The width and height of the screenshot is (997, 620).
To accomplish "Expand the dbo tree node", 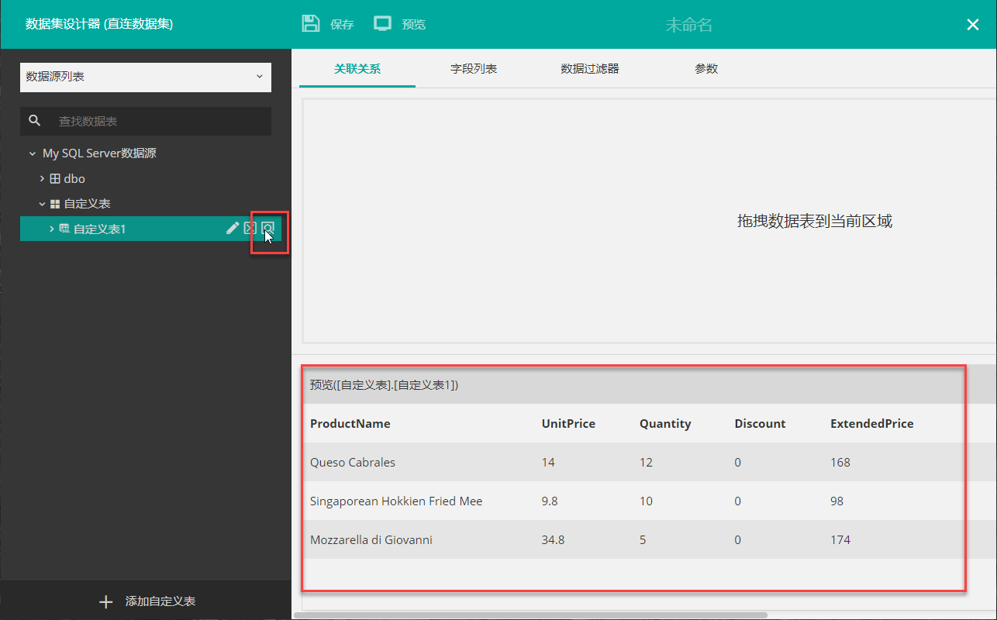I will point(43,178).
